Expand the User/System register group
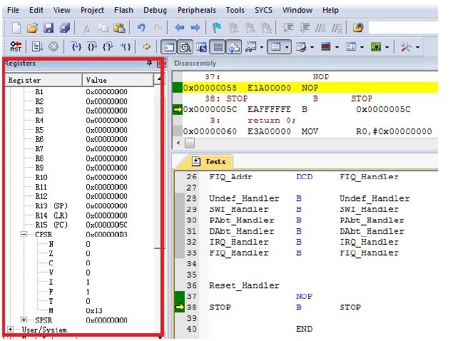The image size is (463, 341). pyautogui.click(x=10, y=330)
